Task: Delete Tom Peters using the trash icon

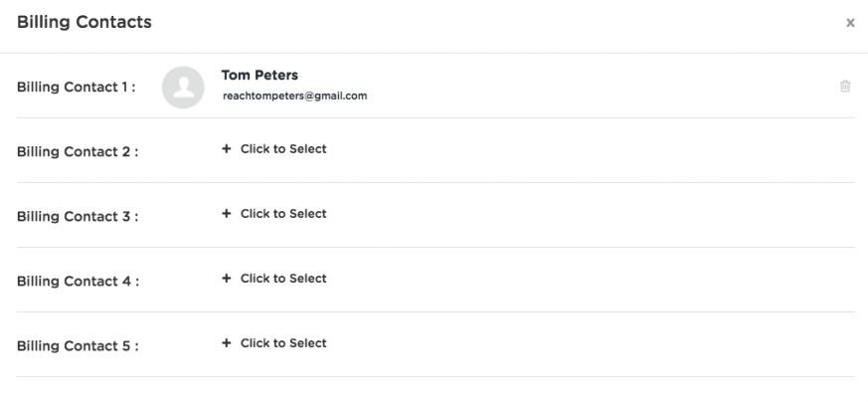Action: point(845,86)
